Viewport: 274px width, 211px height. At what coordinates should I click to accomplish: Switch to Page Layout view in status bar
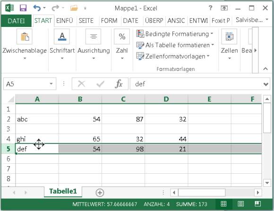pos(241,204)
